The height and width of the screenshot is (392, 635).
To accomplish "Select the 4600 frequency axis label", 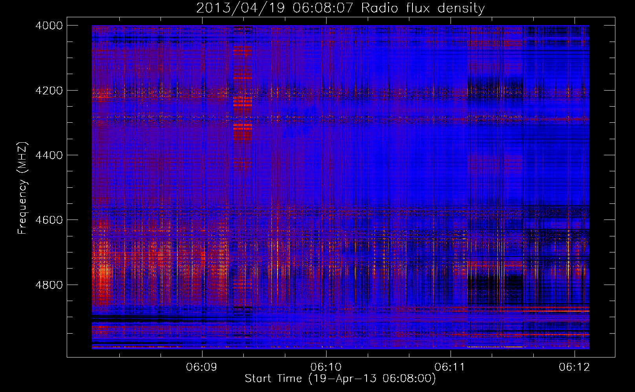I will click(x=49, y=220).
